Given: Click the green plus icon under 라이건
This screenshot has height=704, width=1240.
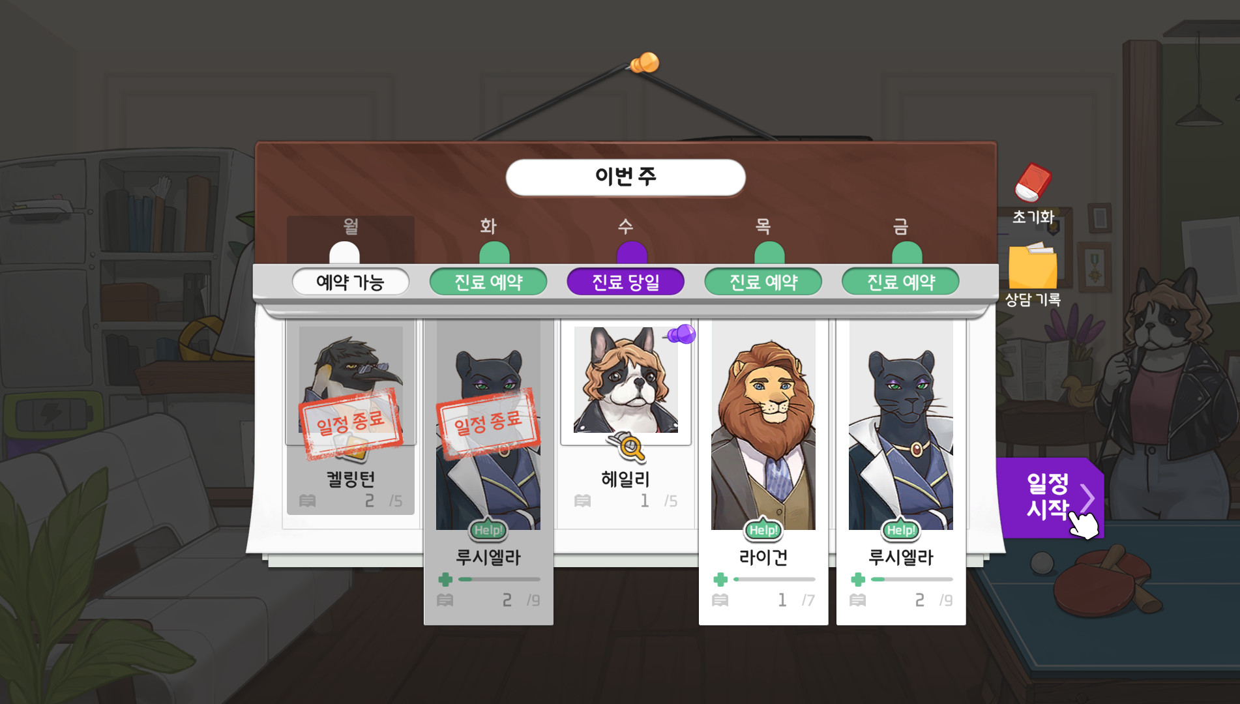Looking at the screenshot, I should point(720,579).
